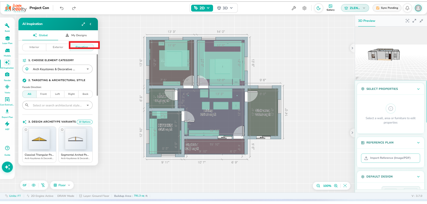Viewport: 427px width, 204px height.
Task: Select the Interior tab
Action: tap(34, 47)
